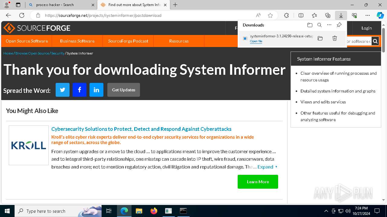Click the Login link

click(x=366, y=28)
